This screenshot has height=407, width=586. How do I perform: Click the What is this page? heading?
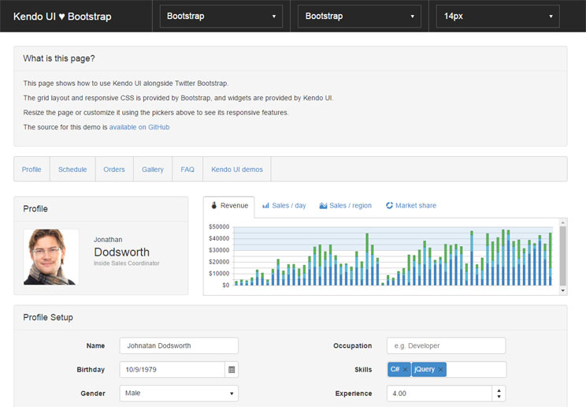click(58, 58)
